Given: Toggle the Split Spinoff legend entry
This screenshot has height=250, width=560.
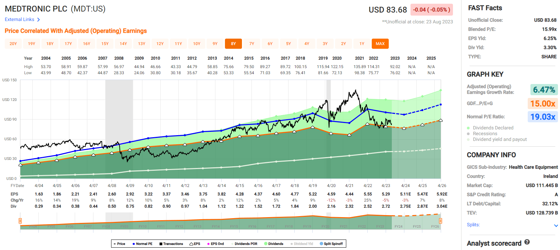Looking at the screenshot, I should 331,244.
